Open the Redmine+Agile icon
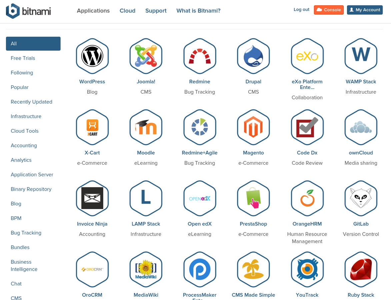Image resolution: width=391 pixels, height=300 pixels. 200,127
